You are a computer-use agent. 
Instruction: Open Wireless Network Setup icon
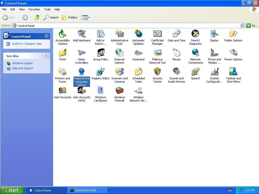[138, 94]
